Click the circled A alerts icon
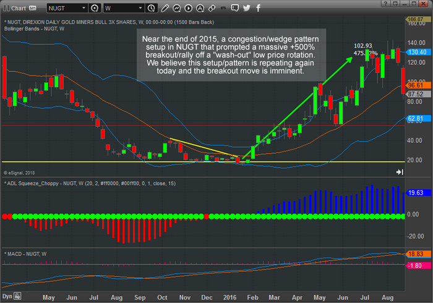433x303 pixels. (201, 9)
